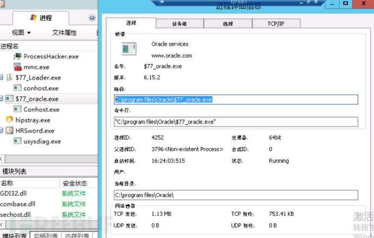Screen dimensions: 374x238
Task: Click the 路径 path input field
Action: tap(236, 99)
